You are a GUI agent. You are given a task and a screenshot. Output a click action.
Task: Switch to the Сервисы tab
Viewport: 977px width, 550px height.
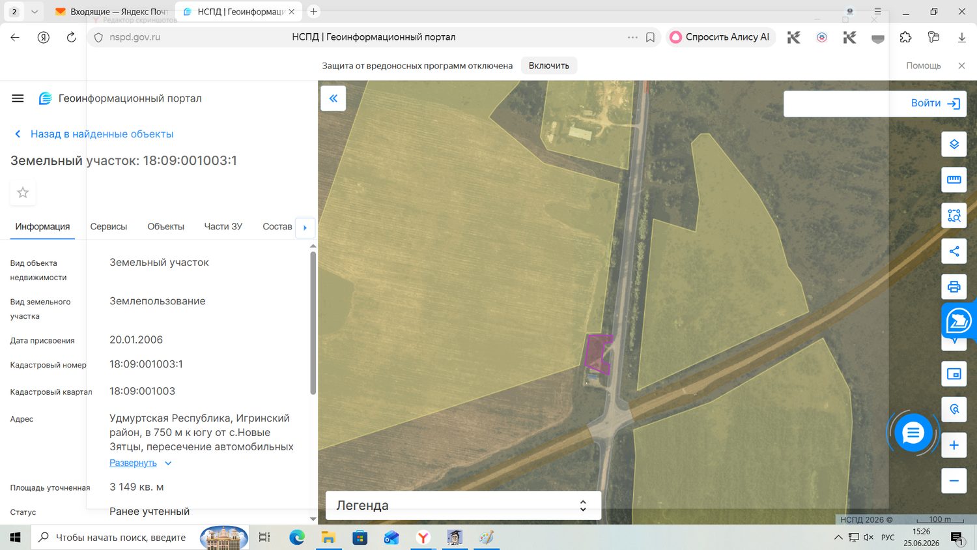click(109, 227)
